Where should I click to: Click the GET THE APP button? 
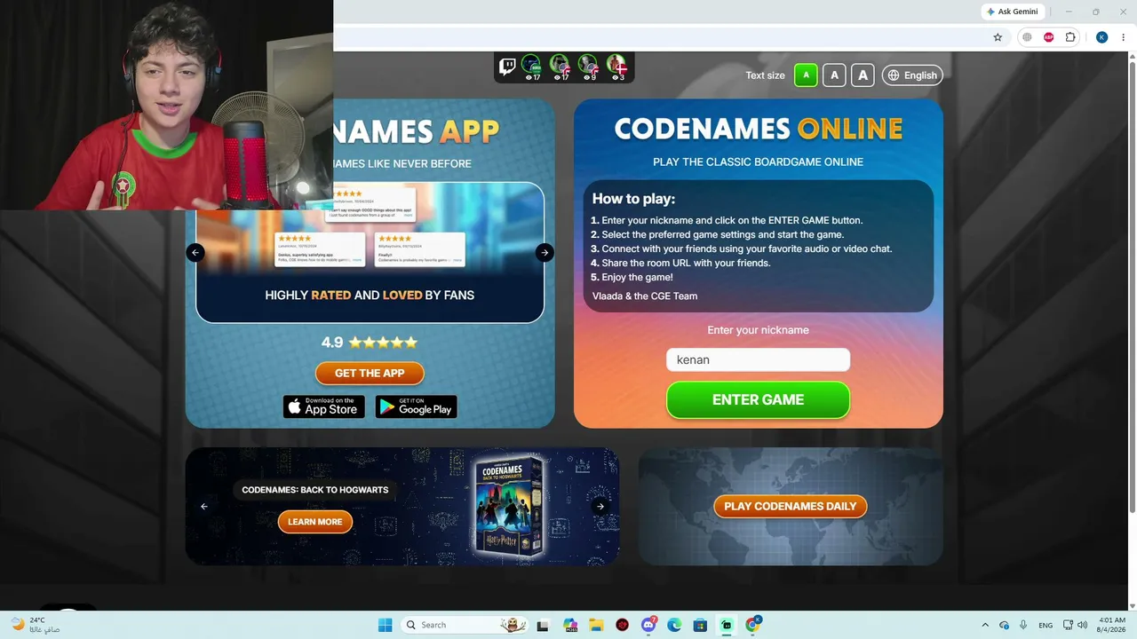370,374
